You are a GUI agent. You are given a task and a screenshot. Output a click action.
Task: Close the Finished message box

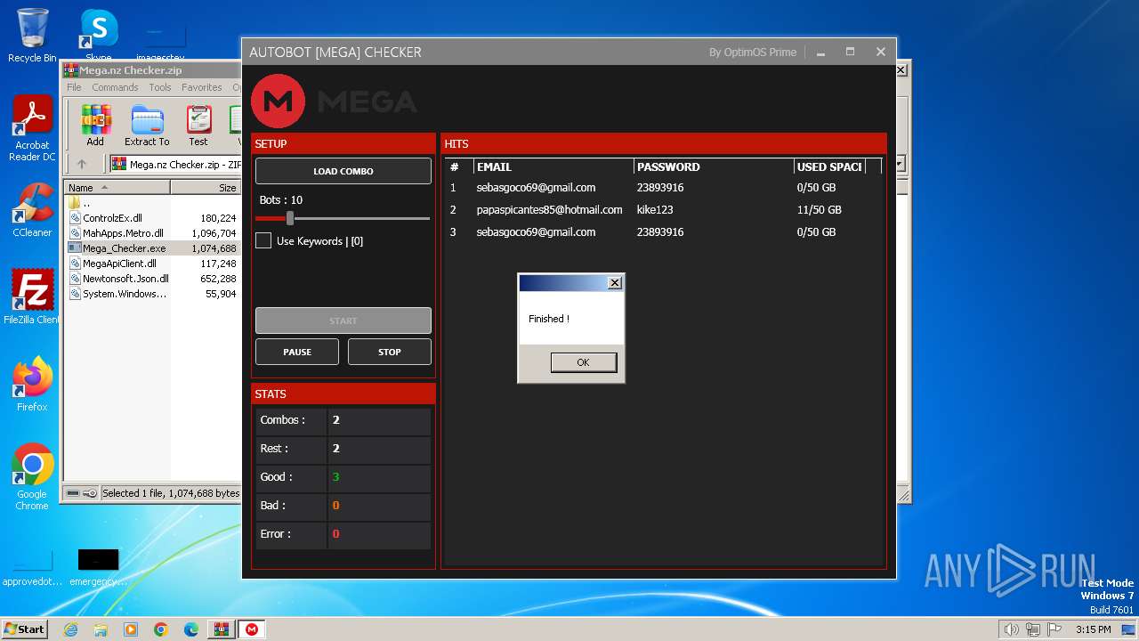[614, 283]
